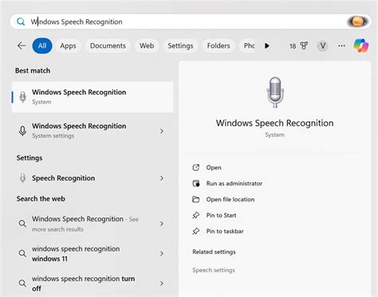Switch to the partially visible Photos tab
Image resolution: width=378 pixels, height=297 pixels.
(x=248, y=45)
